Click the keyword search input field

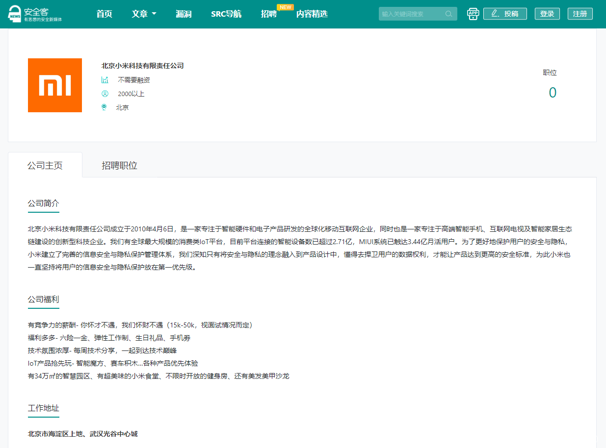[x=411, y=14]
